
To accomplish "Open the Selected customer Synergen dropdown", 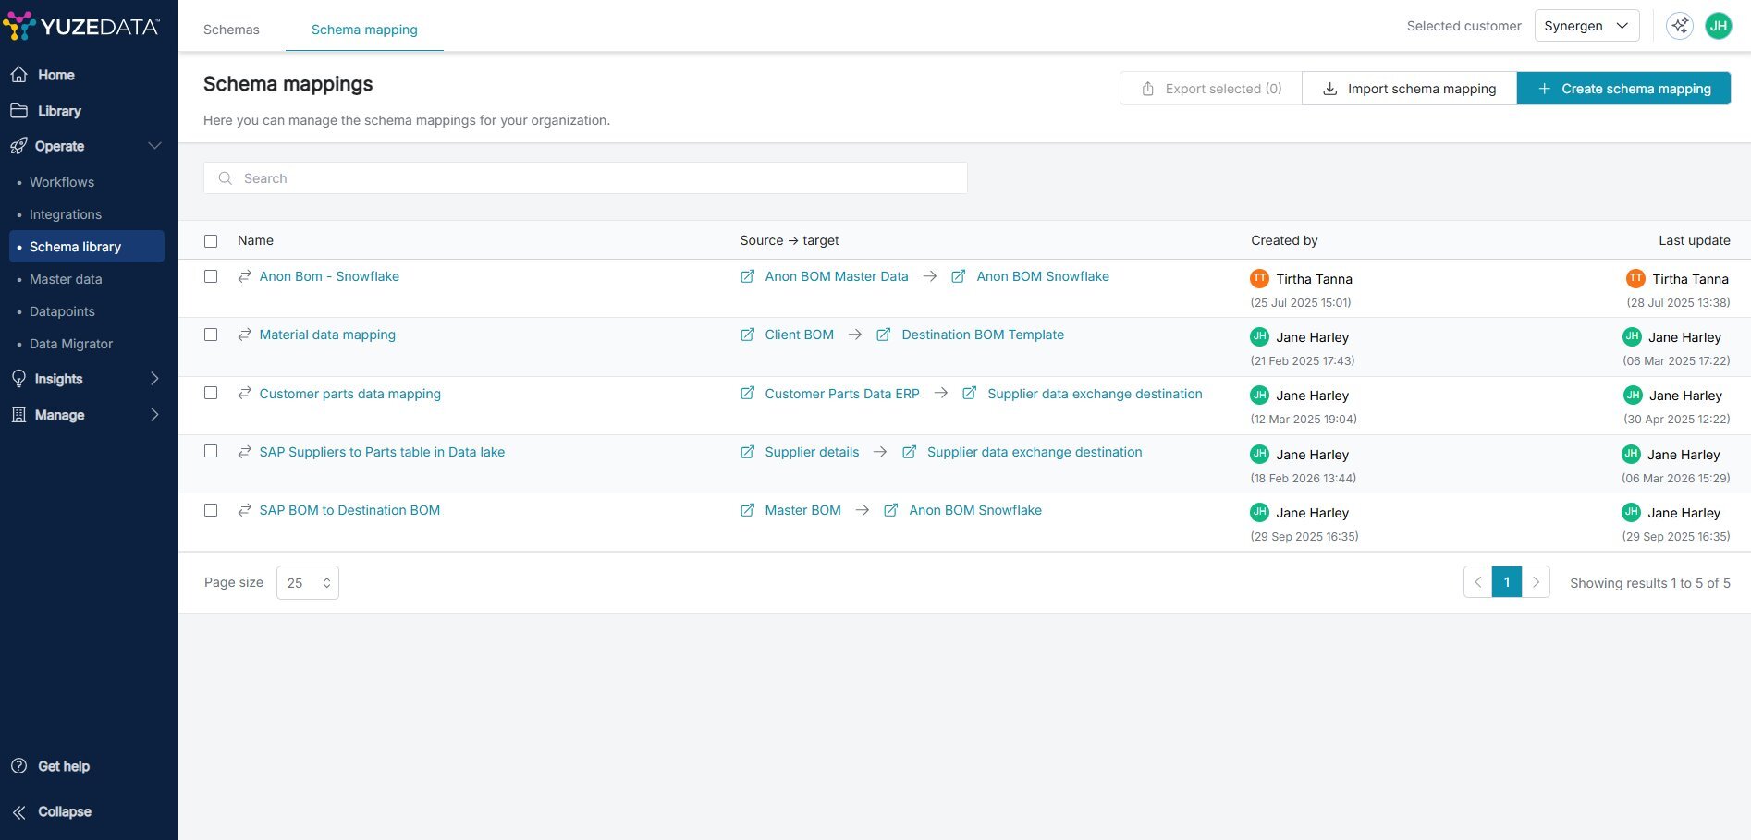I will pyautogui.click(x=1586, y=26).
